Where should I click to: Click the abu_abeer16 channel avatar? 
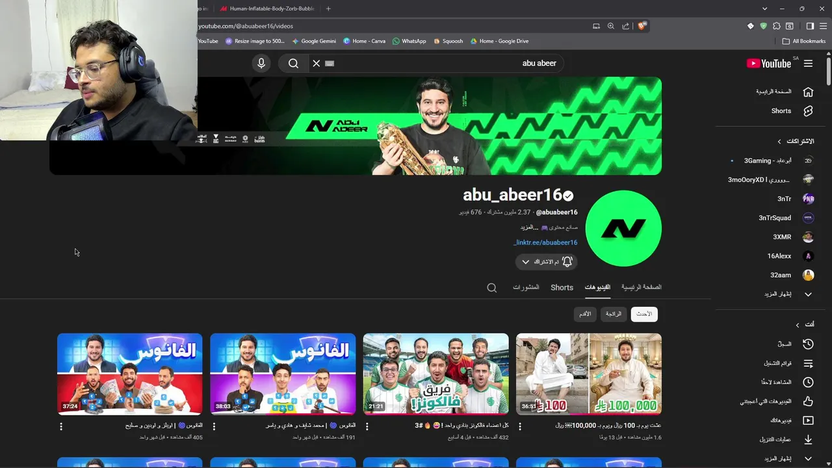point(623,228)
